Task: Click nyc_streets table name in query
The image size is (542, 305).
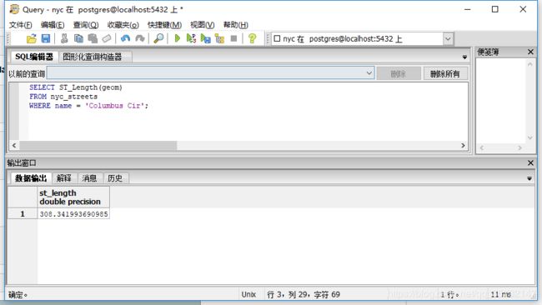Action: click(x=74, y=97)
